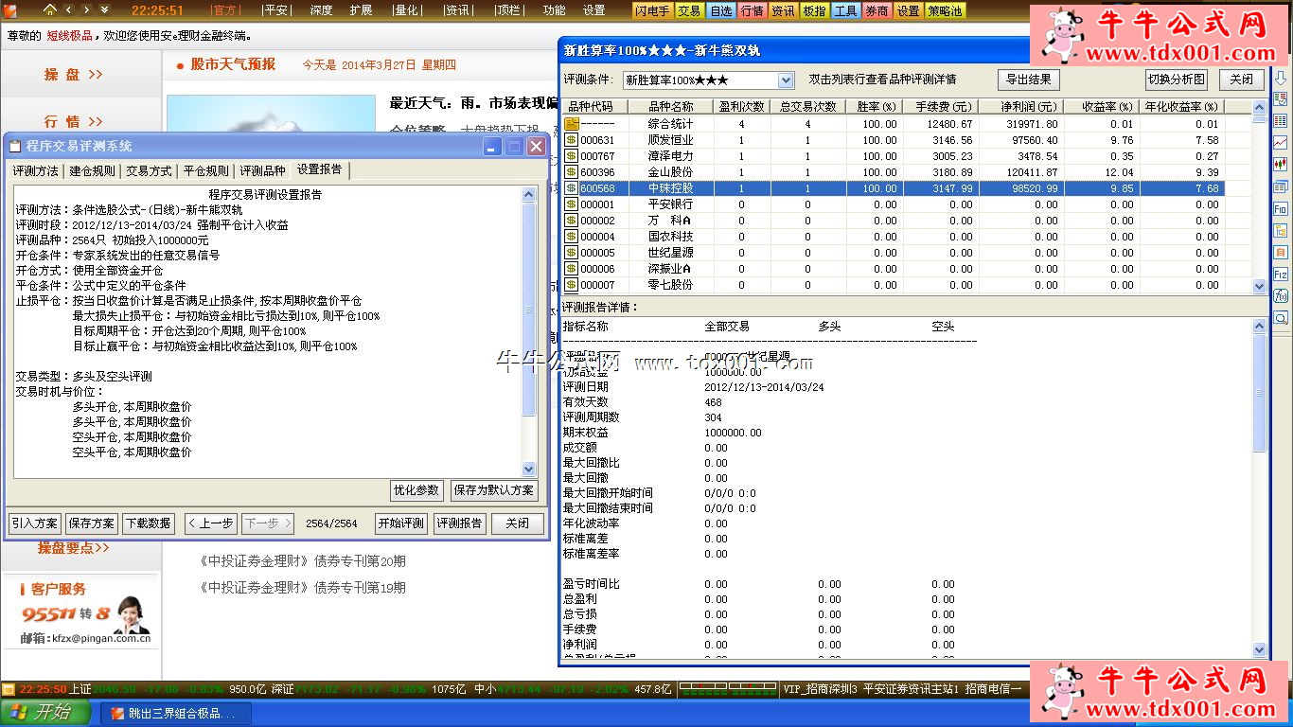This screenshot has height=727, width=1293.
Task: Click the 策略池 toolbar button
Action: [945, 10]
